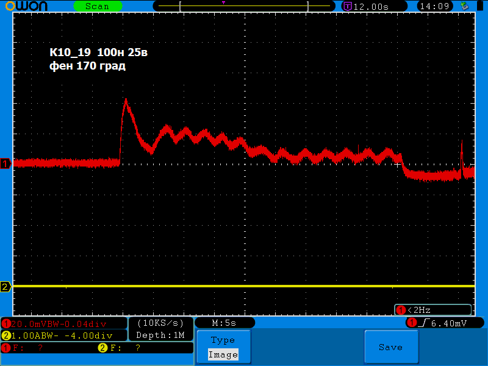Click the connection status icon near the clock
Image resolution: width=488 pixels, height=366 pixels.
[465, 6]
